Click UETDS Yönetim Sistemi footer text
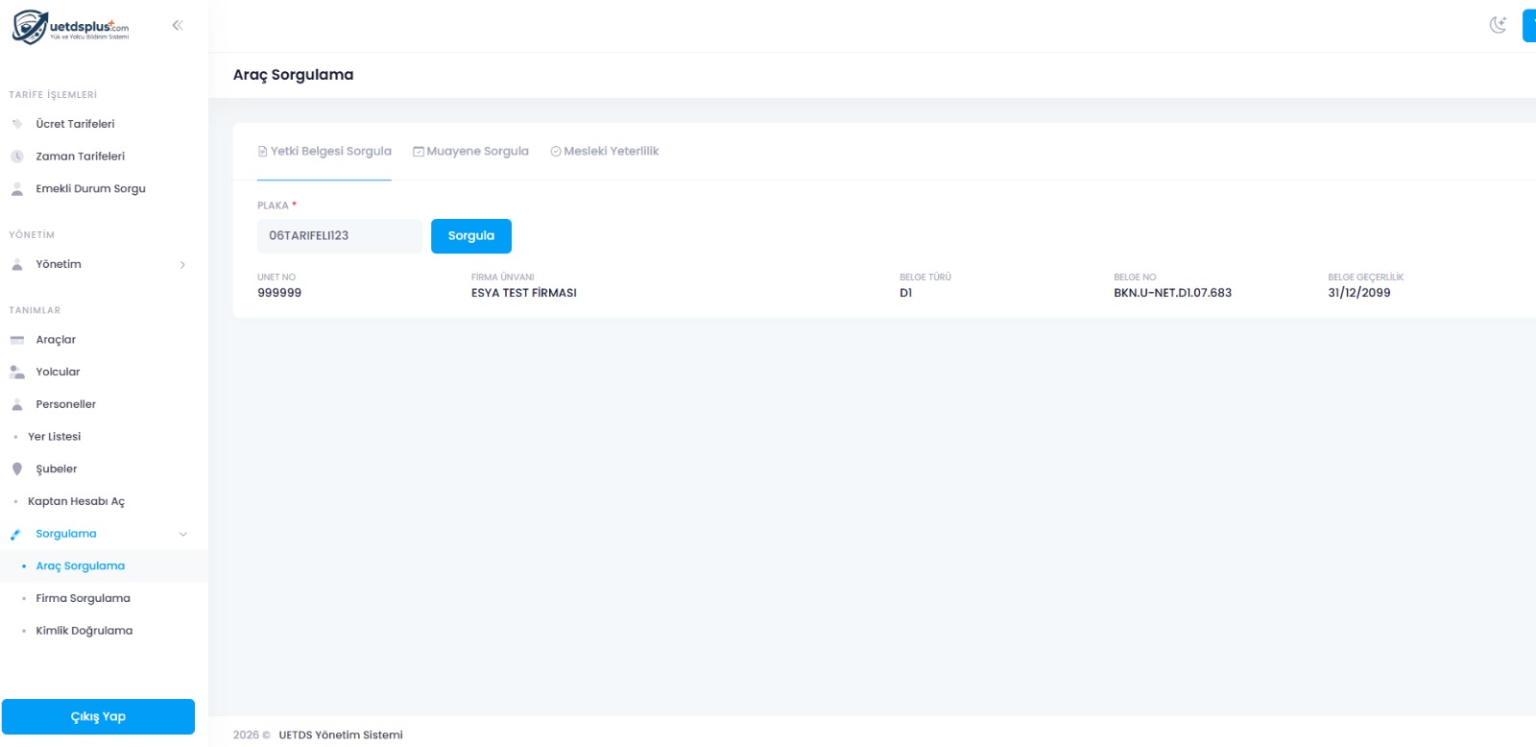This screenshot has width=1536, height=747. [341, 735]
